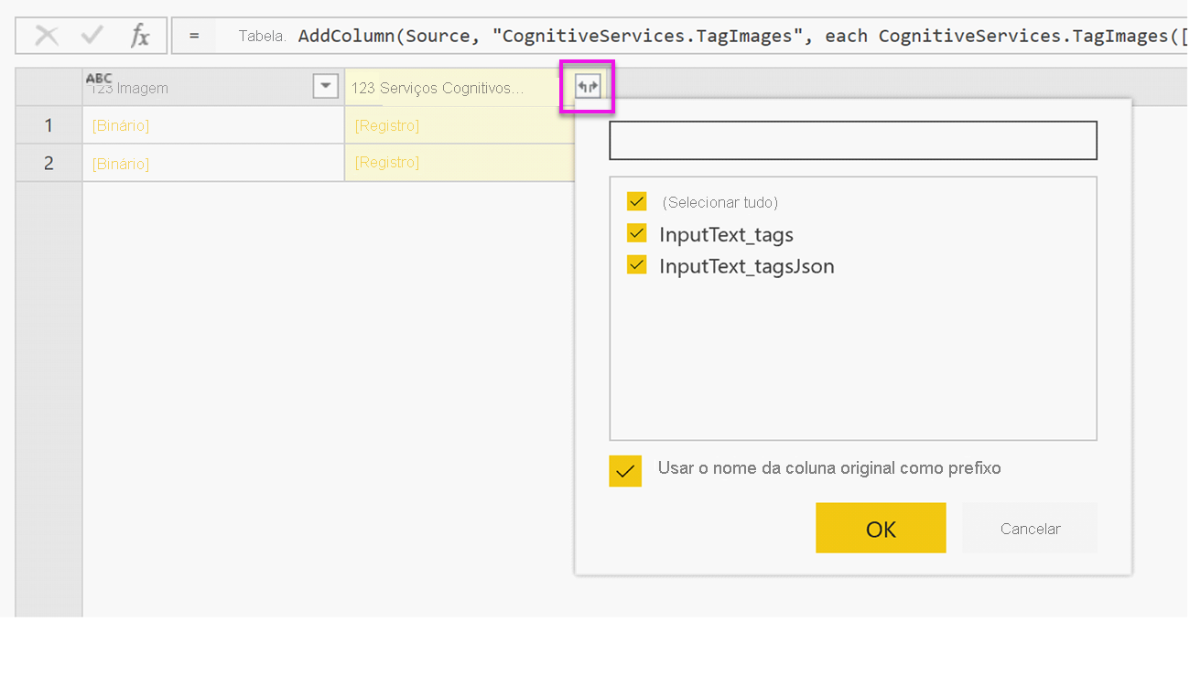Click the [Binário] cell in row 1
1190x675 pixels.
pos(213,125)
